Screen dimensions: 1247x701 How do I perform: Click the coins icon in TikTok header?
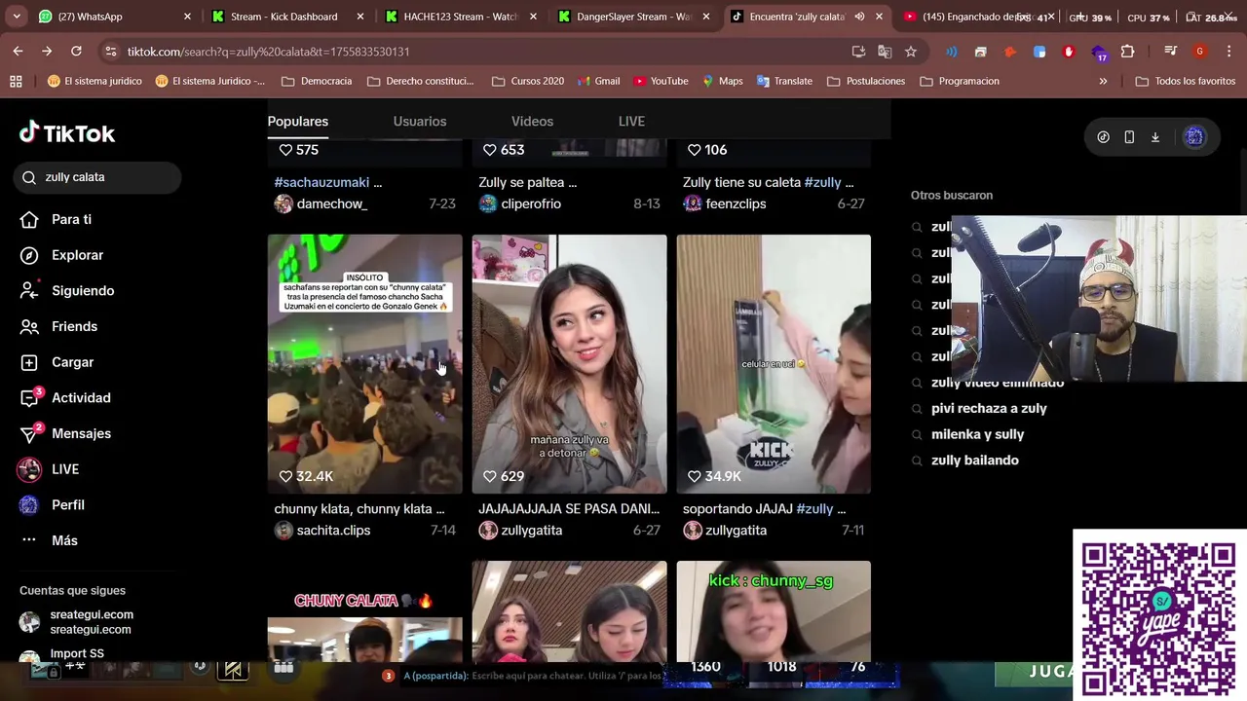(x=1103, y=137)
